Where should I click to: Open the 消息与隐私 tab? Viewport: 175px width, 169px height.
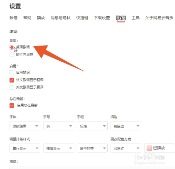coord(60,18)
